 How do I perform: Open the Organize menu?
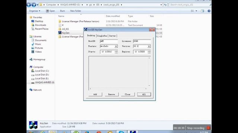pos(35,11)
